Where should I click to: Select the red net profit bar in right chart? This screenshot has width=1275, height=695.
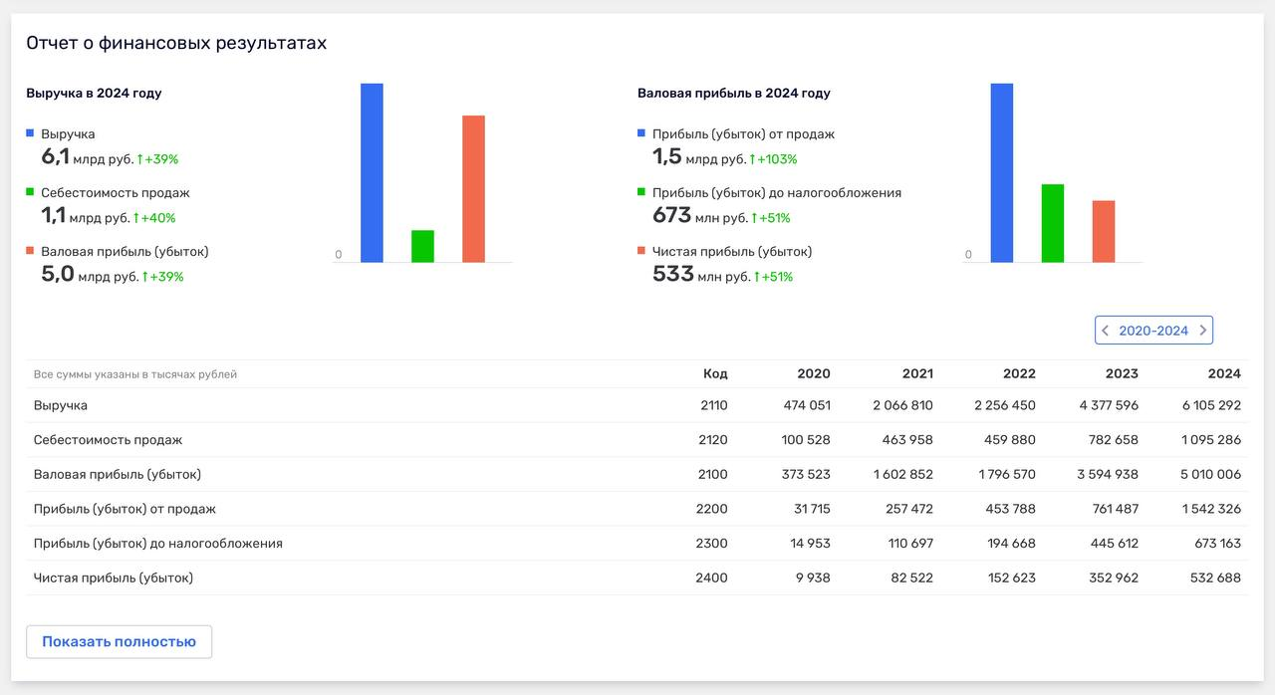tap(1103, 231)
